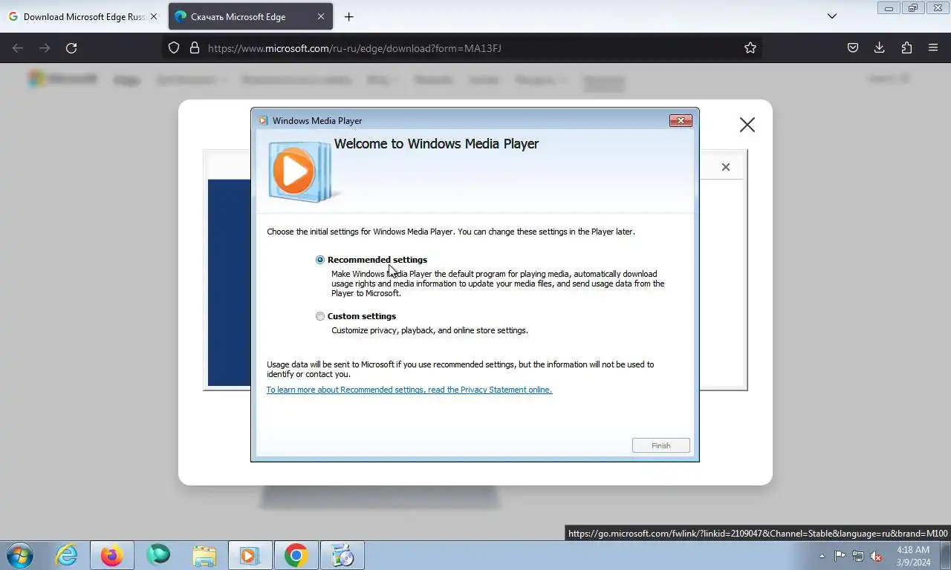Close the Windows Media Player dialog
Viewport: 951px width, 570px height.
click(681, 120)
